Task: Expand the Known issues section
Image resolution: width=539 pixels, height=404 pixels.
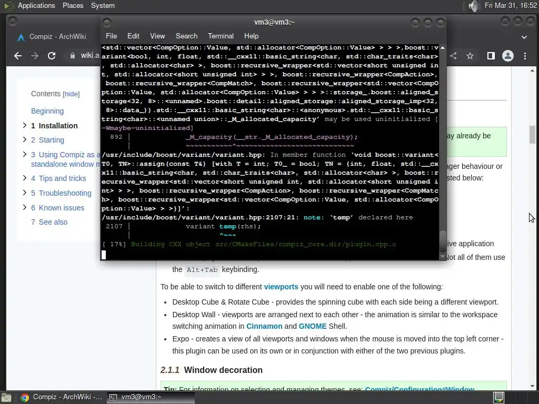Action: [x=24, y=207]
